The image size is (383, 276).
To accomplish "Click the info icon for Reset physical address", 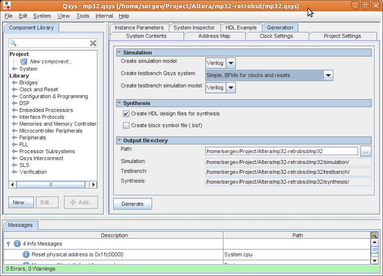I will 26,254.
